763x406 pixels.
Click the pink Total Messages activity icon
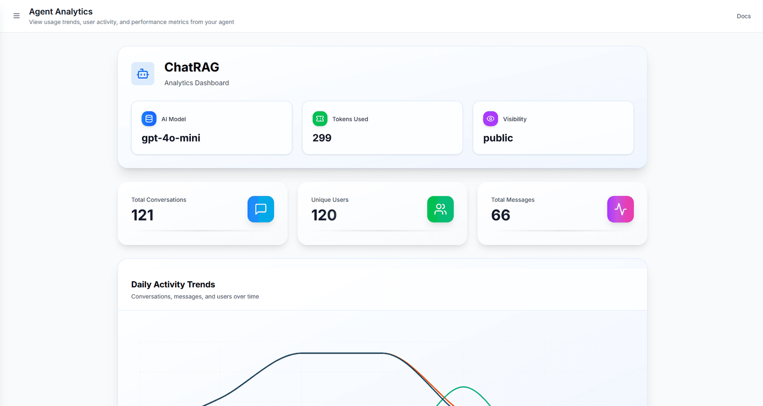[620, 209]
